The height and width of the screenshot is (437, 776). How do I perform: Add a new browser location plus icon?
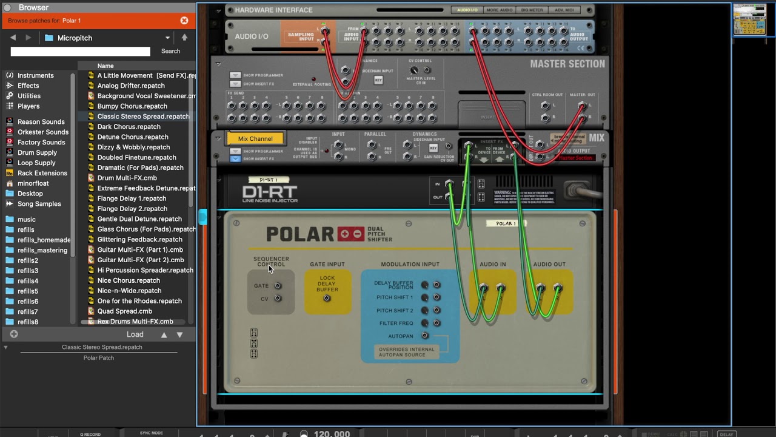point(14,334)
